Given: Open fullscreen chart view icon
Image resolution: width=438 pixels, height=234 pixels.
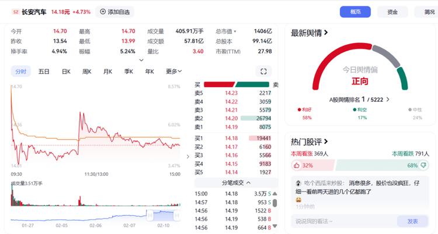Looking at the screenshot, I should point(263,72).
